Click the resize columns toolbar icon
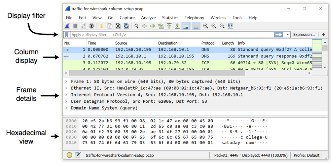The height and width of the screenshot is (164, 332). point(230,26)
